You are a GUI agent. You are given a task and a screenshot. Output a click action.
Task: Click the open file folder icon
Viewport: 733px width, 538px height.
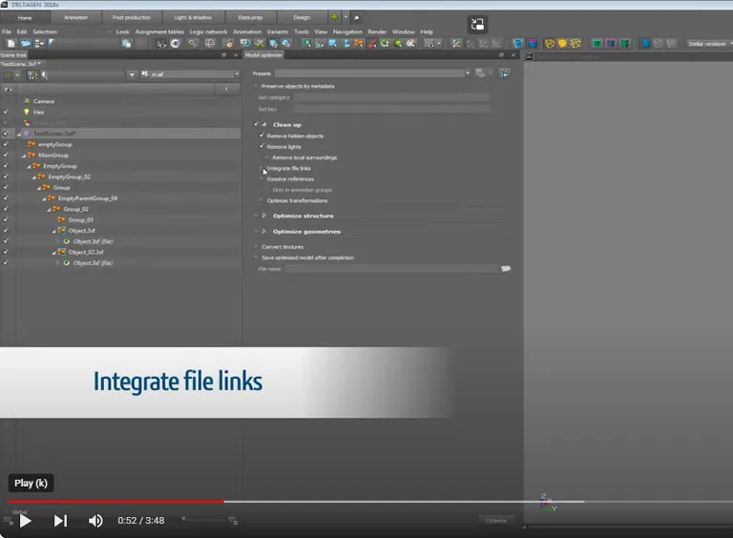(x=25, y=44)
